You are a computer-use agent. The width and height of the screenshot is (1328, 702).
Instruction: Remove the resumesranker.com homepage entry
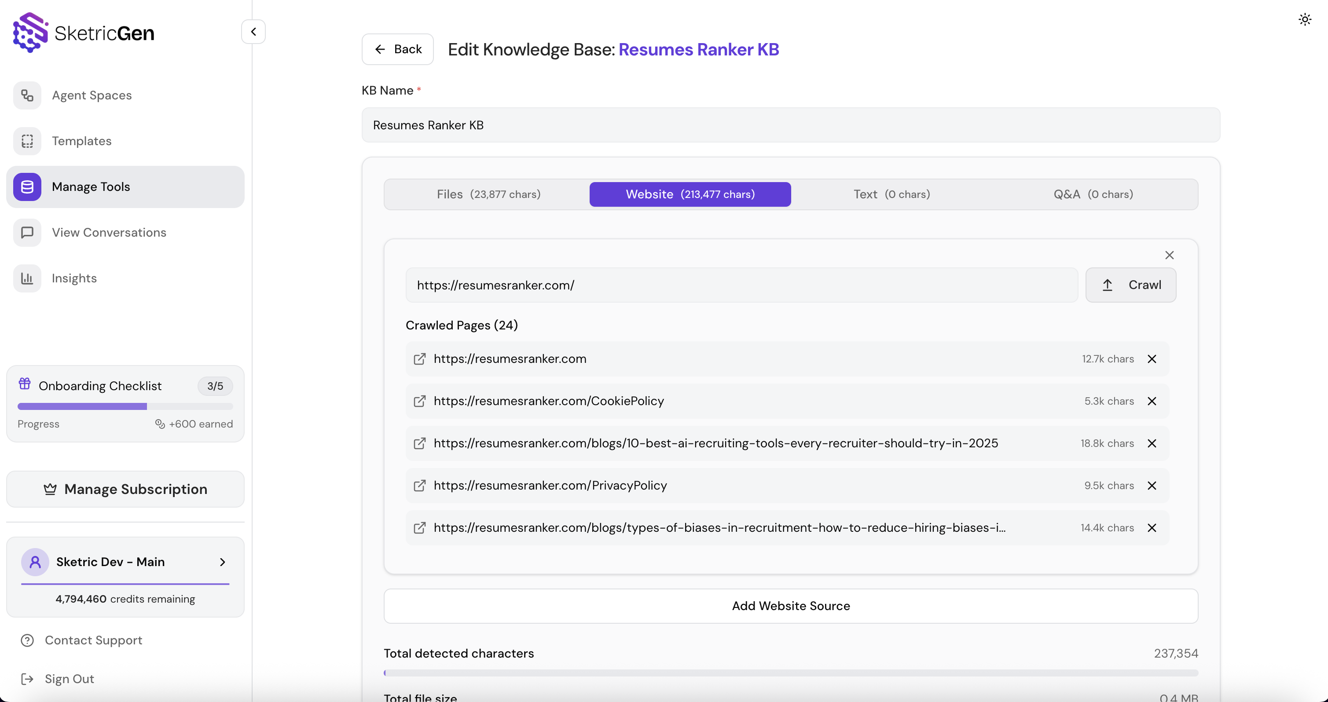point(1152,359)
